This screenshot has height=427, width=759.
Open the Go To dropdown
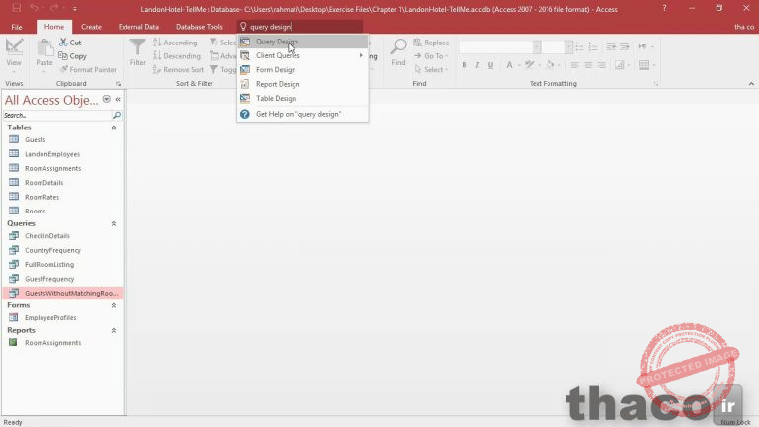point(431,56)
